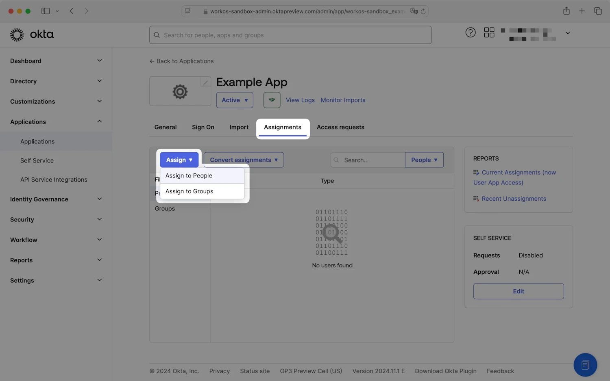
Task: Open a new Safari tab plus icon
Action: pyautogui.click(x=582, y=11)
